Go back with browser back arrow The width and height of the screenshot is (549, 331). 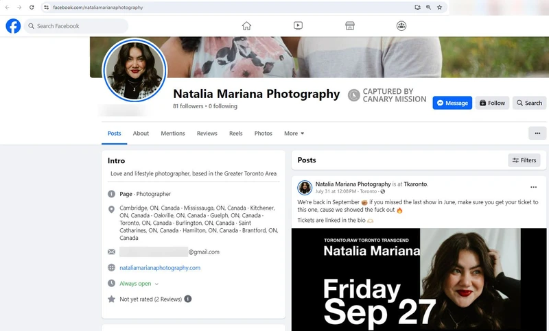pos(8,8)
